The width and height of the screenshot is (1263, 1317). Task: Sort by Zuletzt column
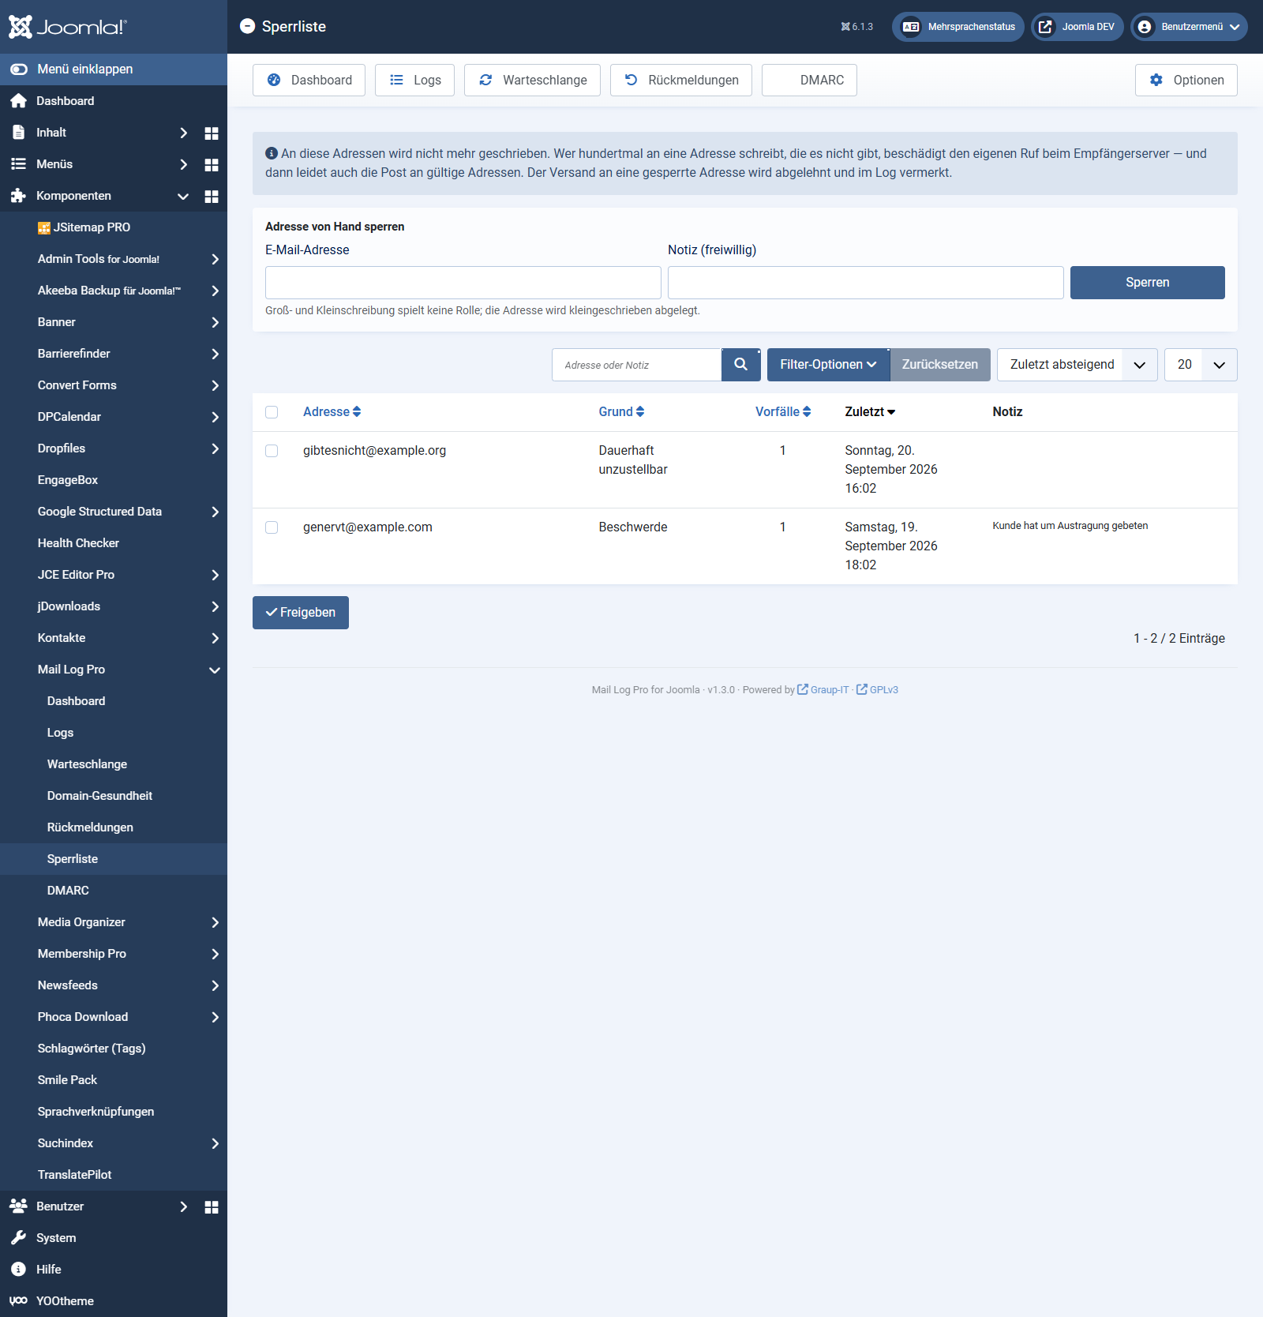click(870, 411)
